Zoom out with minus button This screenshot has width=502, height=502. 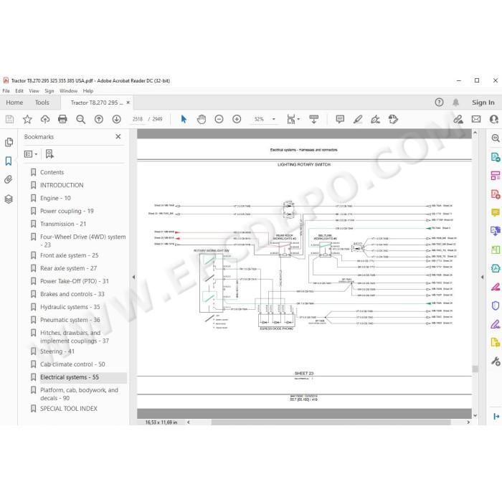coord(219,120)
